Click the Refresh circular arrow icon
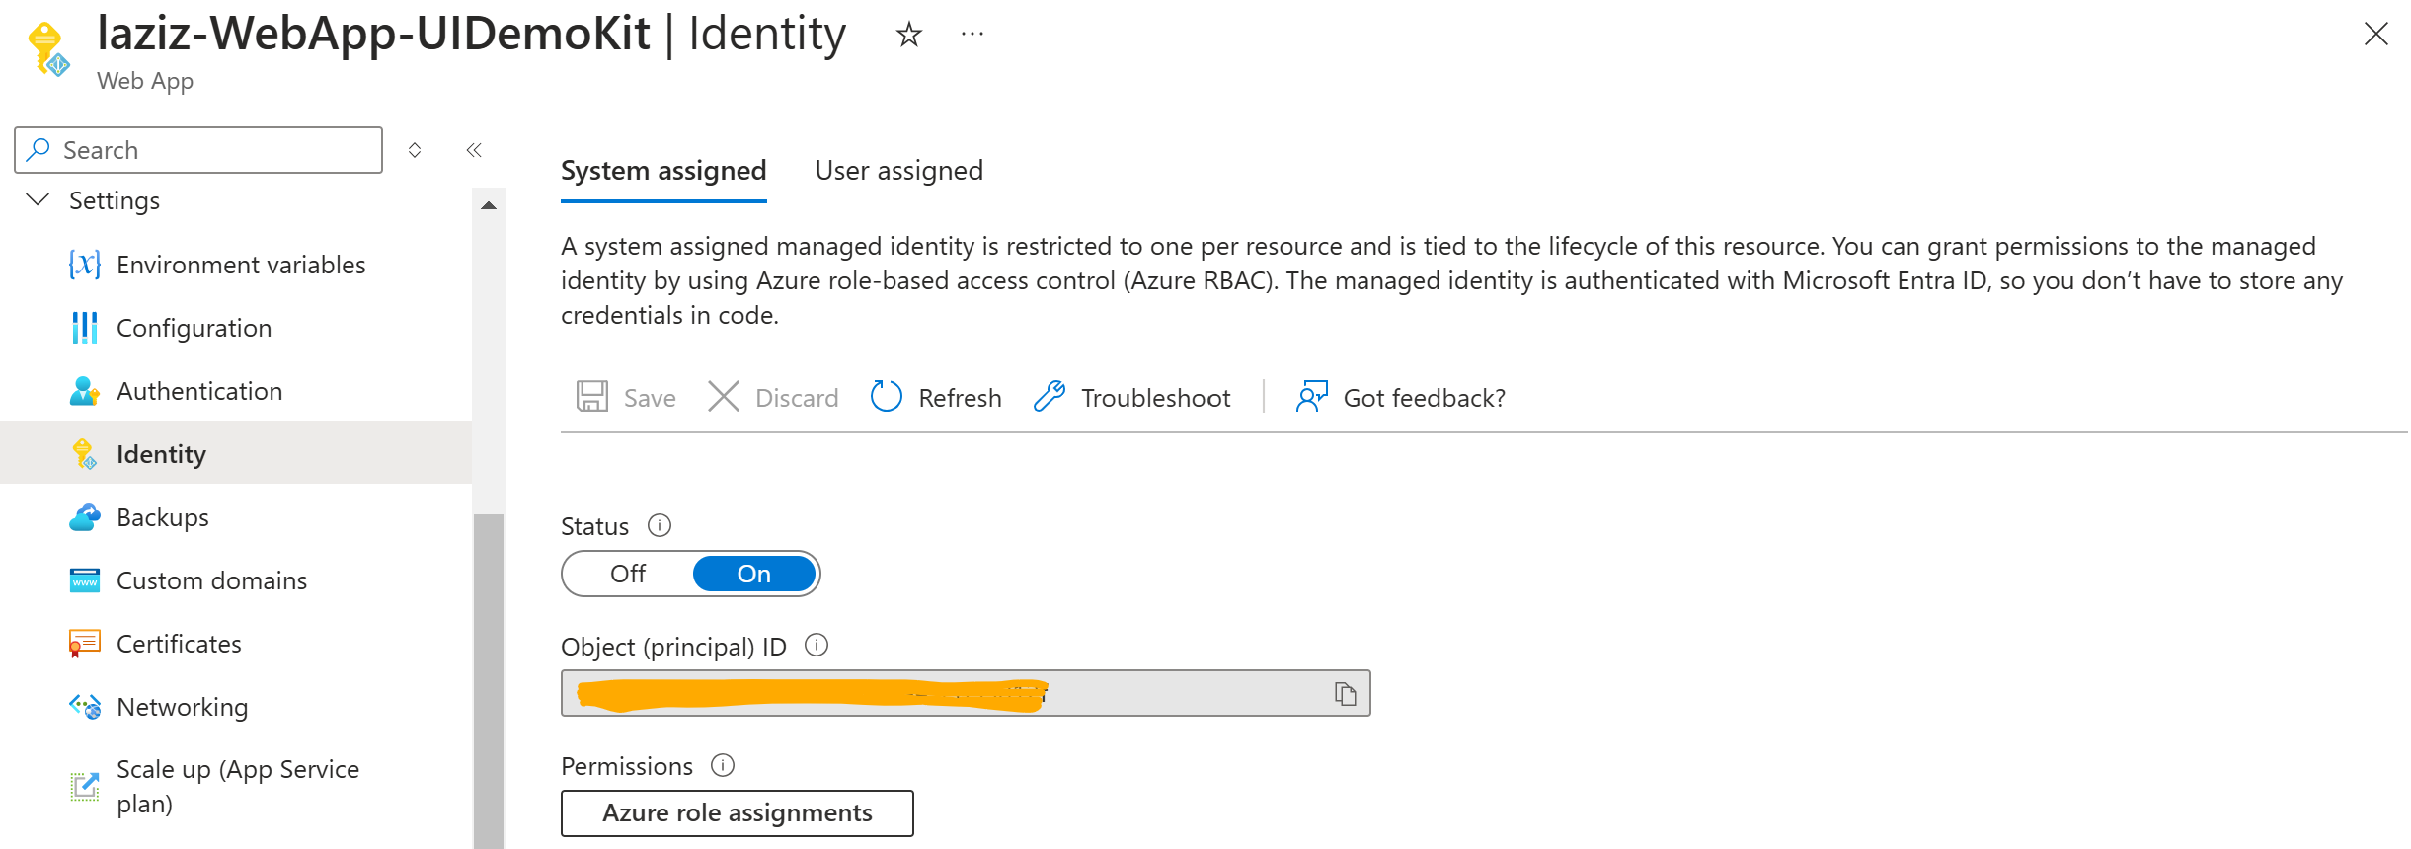This screenshot has height=849, width=2411. pos(886,397)
